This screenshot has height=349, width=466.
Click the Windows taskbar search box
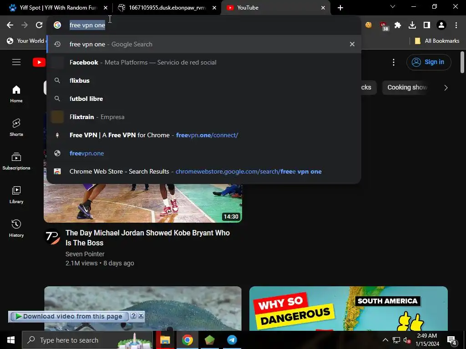click(87, 340)
